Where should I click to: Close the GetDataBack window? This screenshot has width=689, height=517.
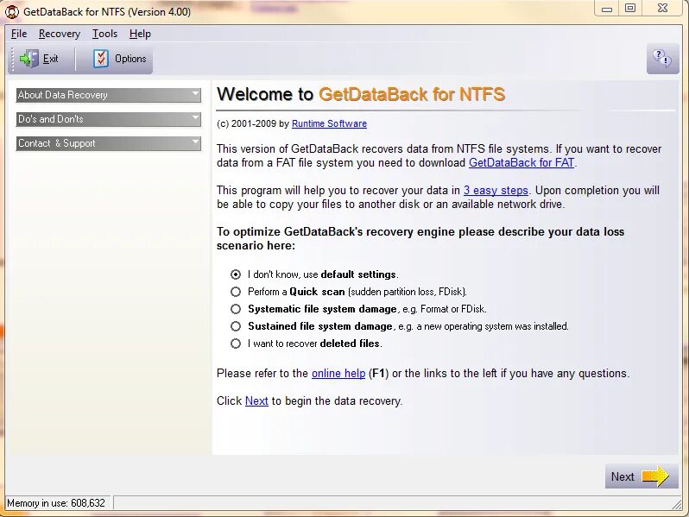click(662, 9)
